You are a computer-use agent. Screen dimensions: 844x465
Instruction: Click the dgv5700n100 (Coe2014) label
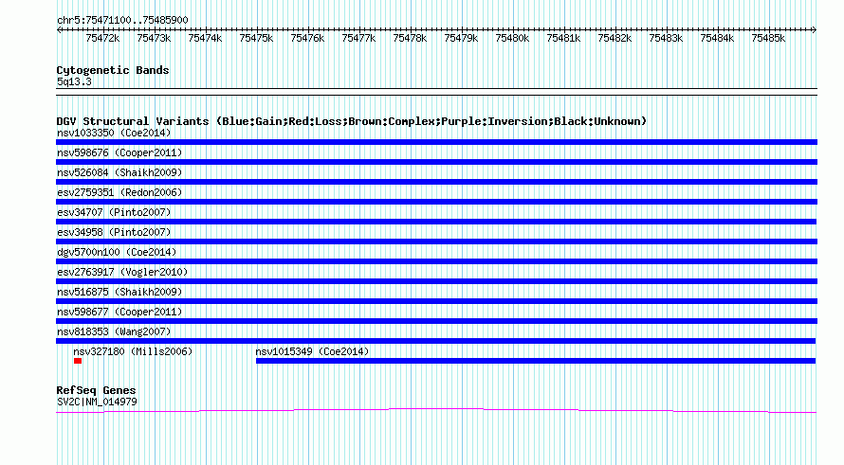coord(117,252)
